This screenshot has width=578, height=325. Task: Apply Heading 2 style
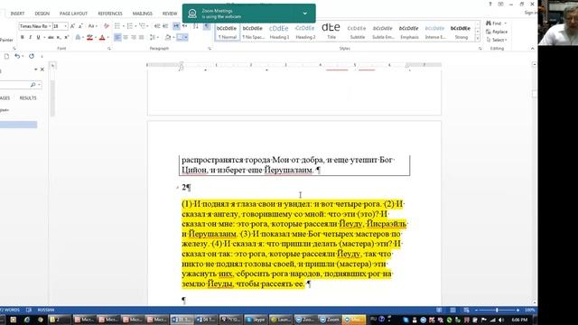(x=305, y=32)
